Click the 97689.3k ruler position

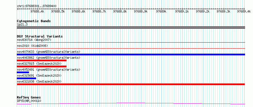coord(223,11)
